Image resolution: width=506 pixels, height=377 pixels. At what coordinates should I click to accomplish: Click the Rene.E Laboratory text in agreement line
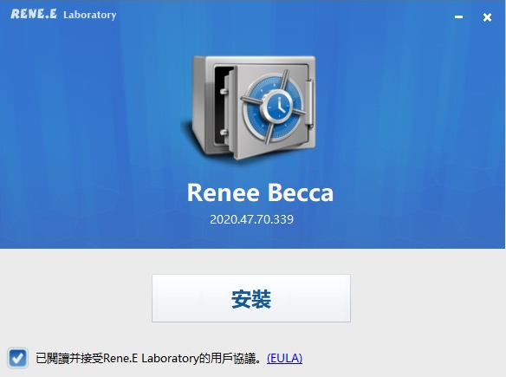pyautogui.click(x=151, y=358)
